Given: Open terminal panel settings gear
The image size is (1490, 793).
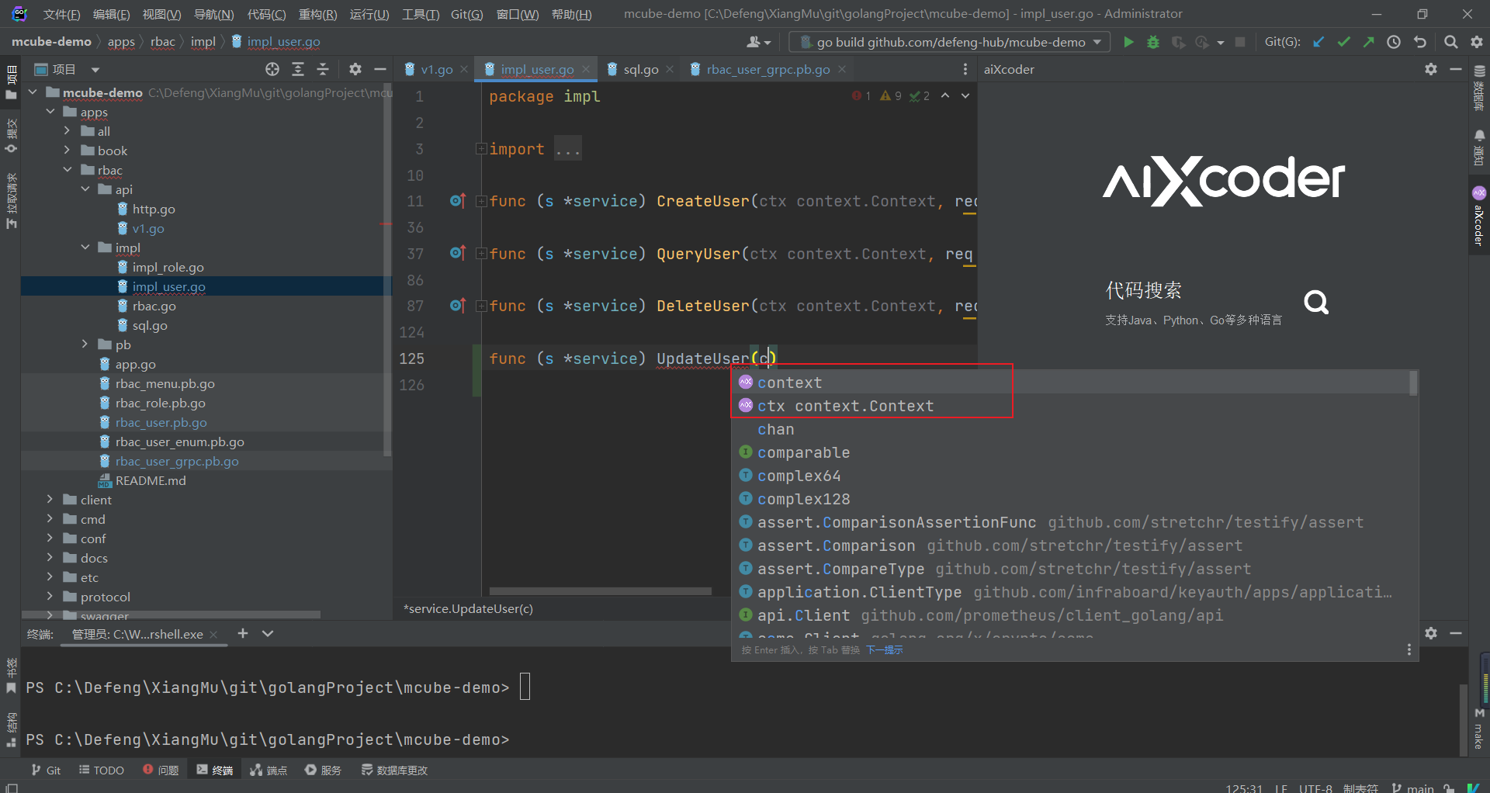Looking at the screenshot, I should click(1431, 633).
